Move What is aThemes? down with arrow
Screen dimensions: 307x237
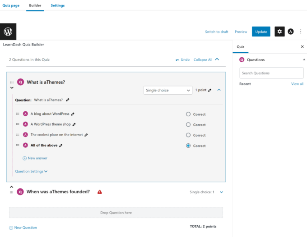click(x=12, y=88)
